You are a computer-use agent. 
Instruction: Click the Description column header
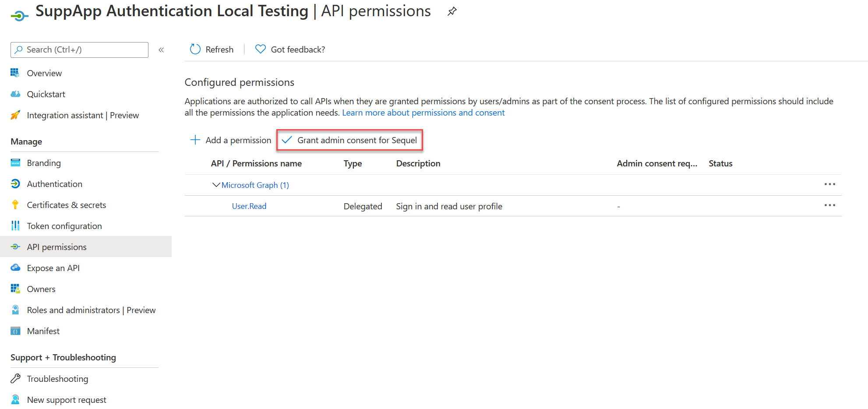(x=418, y=163)
